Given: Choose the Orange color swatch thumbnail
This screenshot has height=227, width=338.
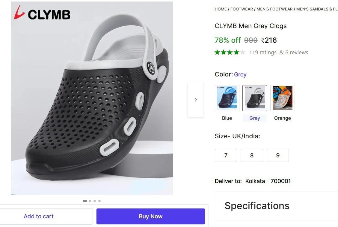Looking at the screenshot, I should pos(282,98).
